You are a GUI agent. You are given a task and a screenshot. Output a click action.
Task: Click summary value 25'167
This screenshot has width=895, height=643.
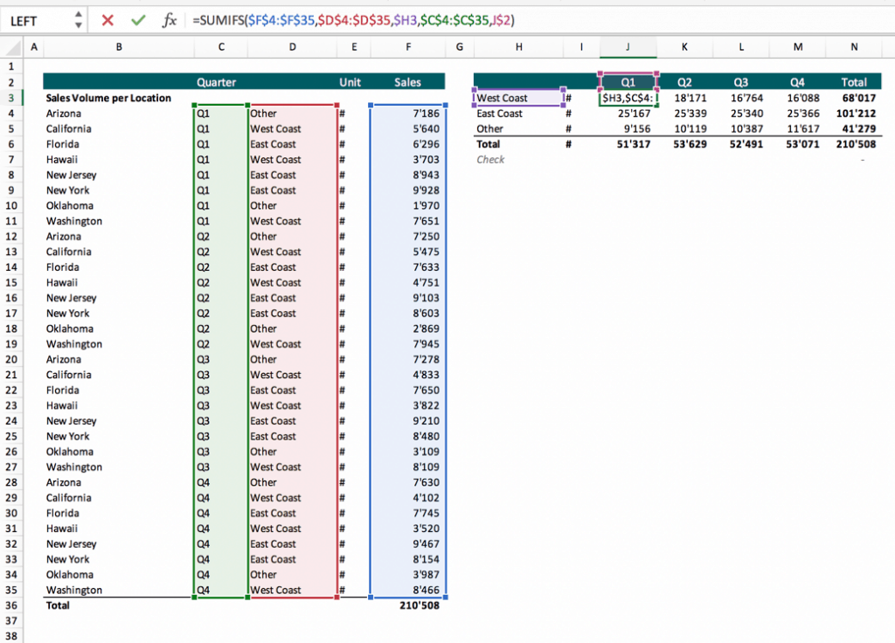point(635,114)
